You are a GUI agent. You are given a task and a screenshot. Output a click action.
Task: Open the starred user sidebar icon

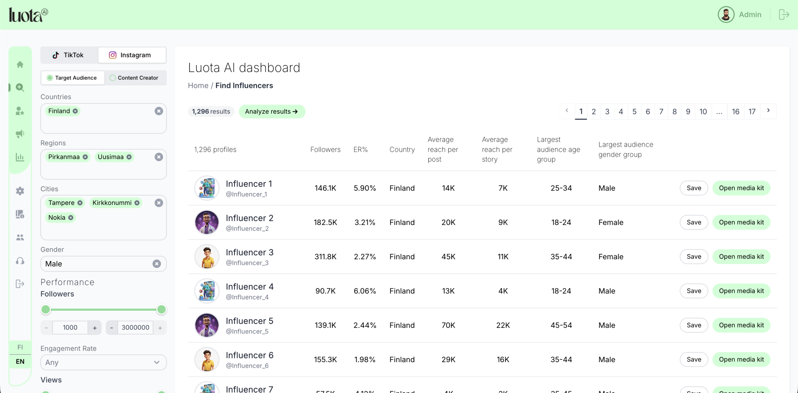20,111
